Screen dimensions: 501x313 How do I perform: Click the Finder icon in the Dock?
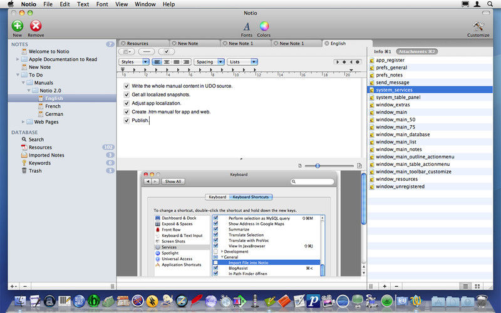point(20,301)
